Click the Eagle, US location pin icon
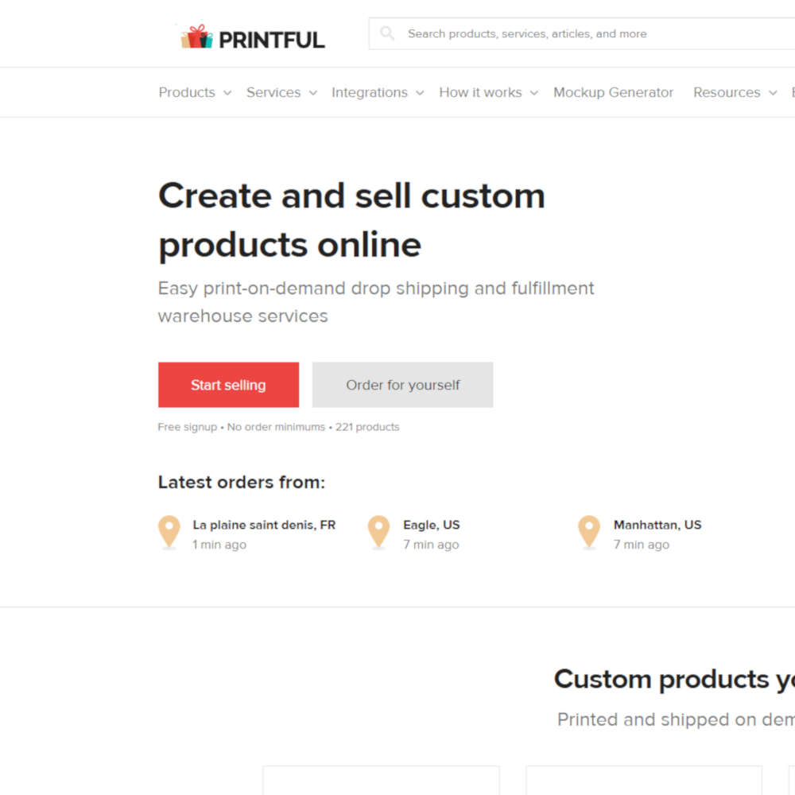The image size is (795, 795). (378, 532)
